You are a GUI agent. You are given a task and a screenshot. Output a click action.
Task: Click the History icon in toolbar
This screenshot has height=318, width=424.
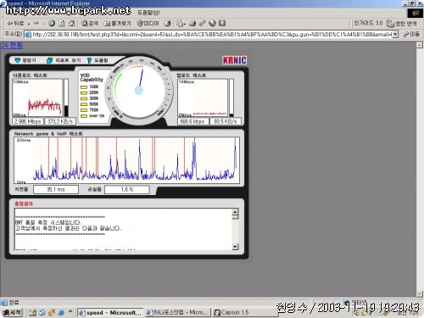click(x=167, y=24)
